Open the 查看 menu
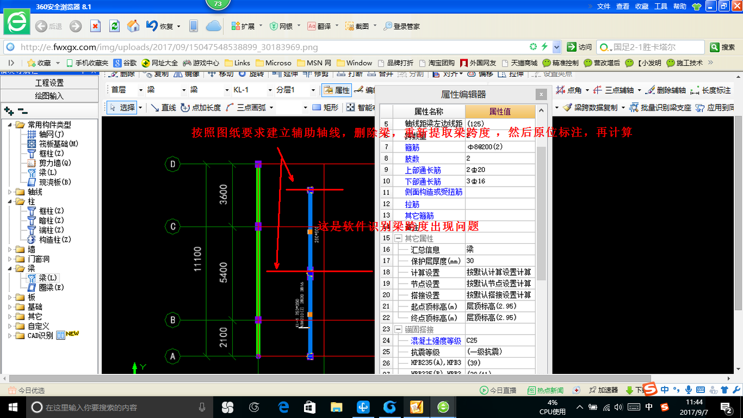The height and width of the screenshot is (418, 743). (623, 7)
